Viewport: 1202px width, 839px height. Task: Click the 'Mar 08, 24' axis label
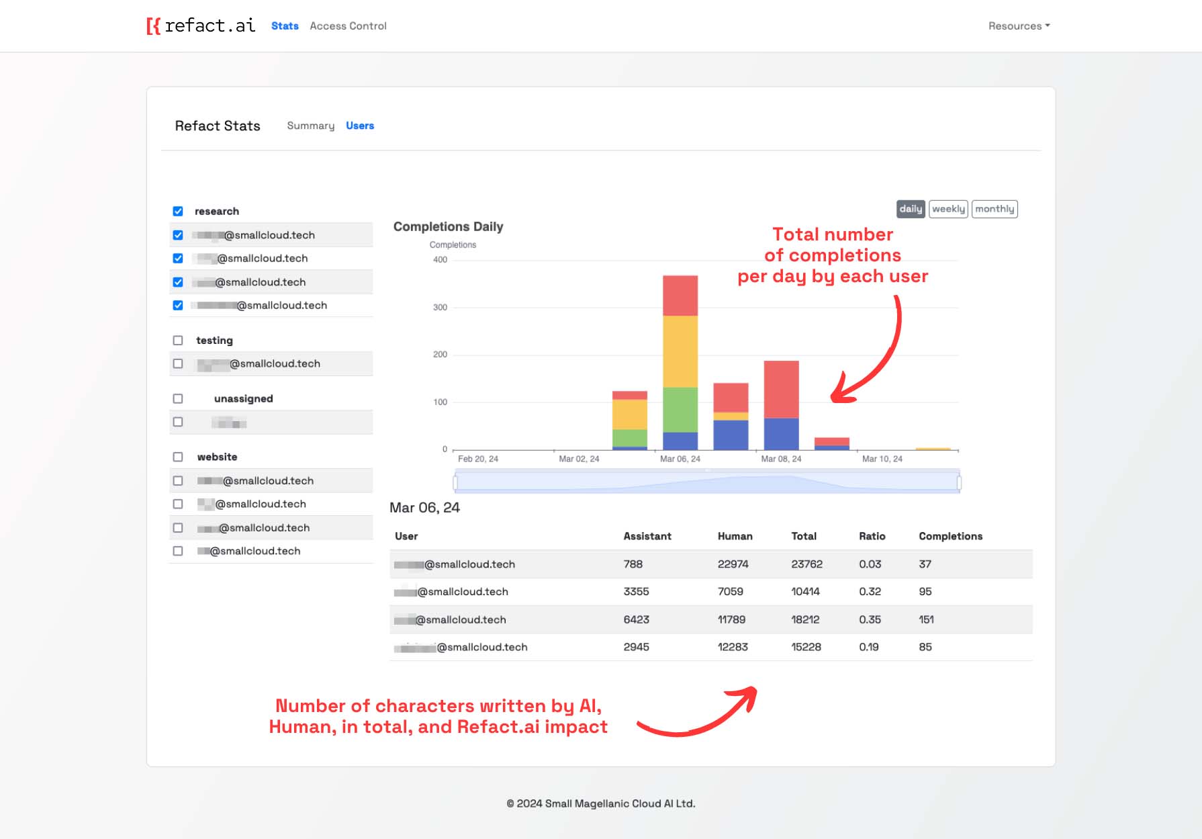click(x=781, y=459)
